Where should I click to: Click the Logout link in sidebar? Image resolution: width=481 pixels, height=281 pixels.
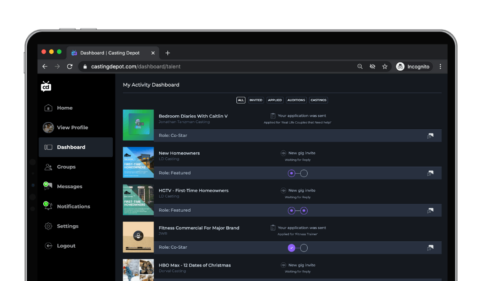coord(66,246)
